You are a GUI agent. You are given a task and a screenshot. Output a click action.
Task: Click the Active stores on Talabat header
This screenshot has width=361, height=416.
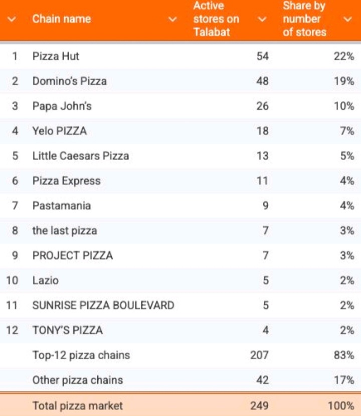coord(216,19)
